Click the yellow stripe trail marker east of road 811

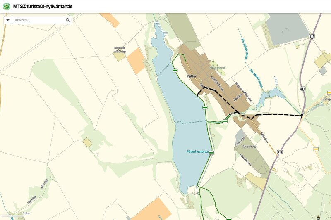coord(316,149)
